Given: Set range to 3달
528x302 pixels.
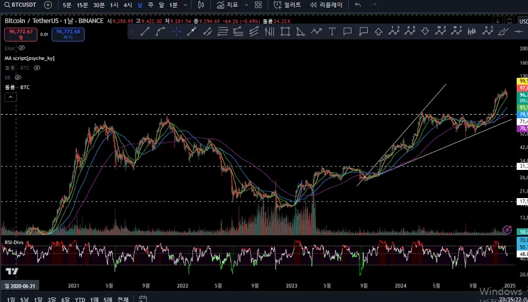Looking at the screenshot, I should tap(52, 299).
